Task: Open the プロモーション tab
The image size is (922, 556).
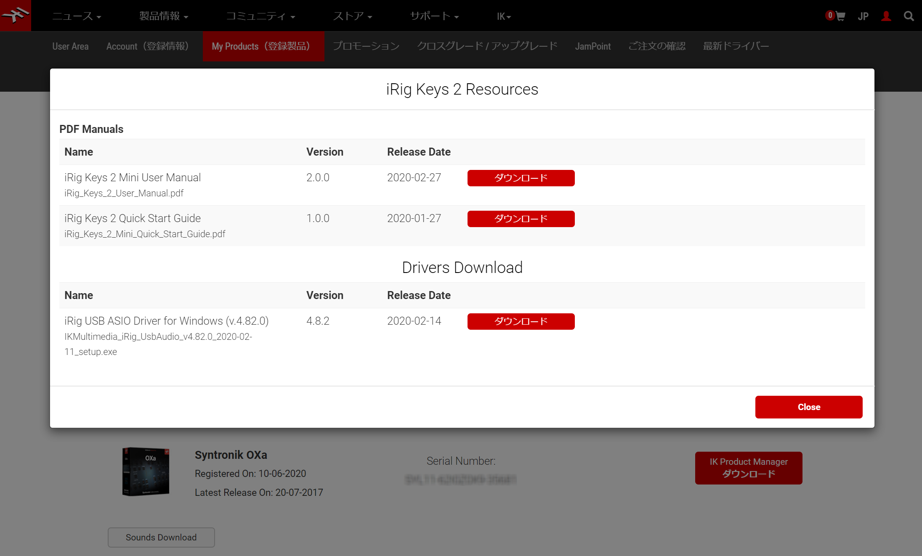Action: pos(366,46)
